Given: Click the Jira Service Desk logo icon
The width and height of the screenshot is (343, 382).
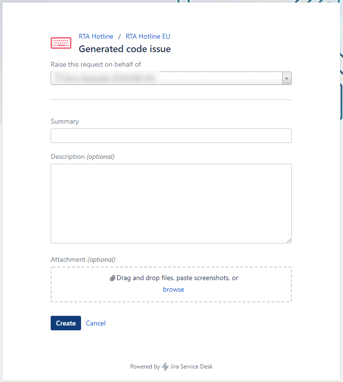Looking at the screenshot, I should 165,367.
